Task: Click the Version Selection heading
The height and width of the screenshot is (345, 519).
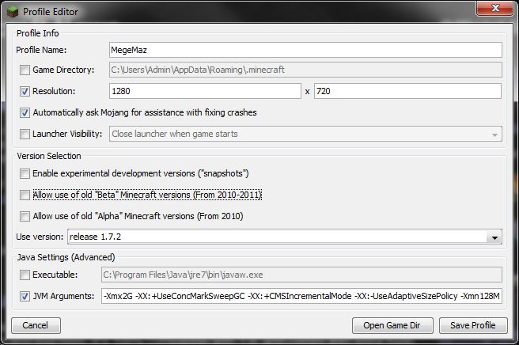Action: click(x=49, y=156)
